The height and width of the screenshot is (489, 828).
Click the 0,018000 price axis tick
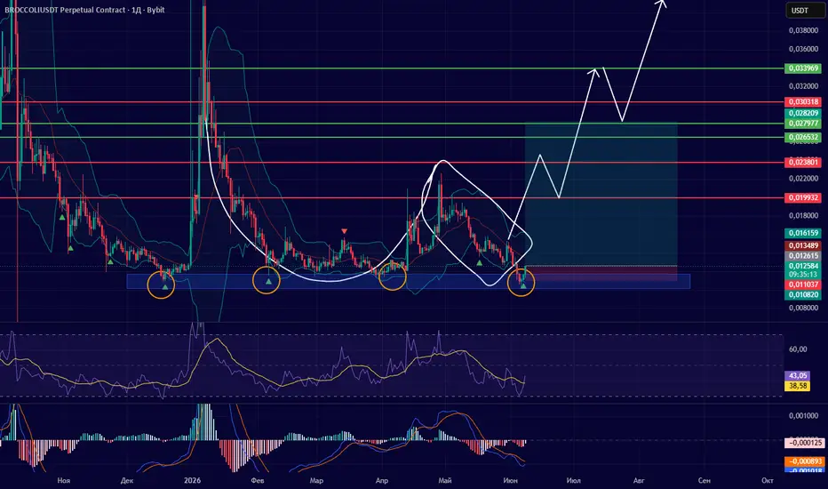803,215
